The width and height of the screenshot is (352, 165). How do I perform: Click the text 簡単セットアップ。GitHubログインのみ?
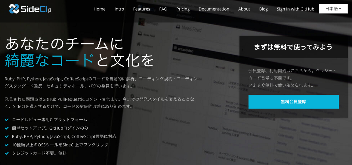tap(50, 128)
